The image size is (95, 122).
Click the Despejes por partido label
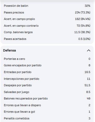(18, 85)
